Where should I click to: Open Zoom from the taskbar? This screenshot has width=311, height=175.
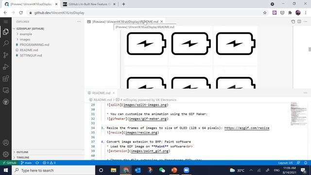[186, 170]
